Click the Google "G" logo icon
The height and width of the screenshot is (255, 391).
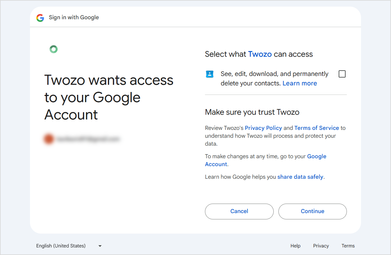(40, 18)
